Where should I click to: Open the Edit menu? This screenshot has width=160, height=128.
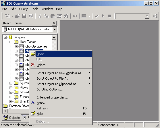[13, 9]
